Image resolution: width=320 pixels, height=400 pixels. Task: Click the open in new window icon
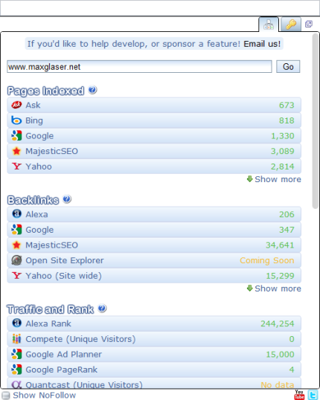tap(309, 24)
